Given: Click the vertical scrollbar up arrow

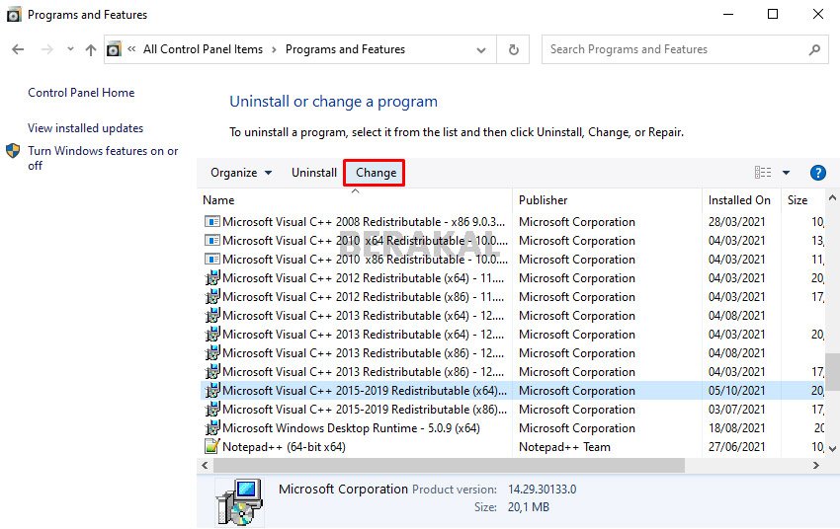Looking at the screenshot, I should [832, 198].
